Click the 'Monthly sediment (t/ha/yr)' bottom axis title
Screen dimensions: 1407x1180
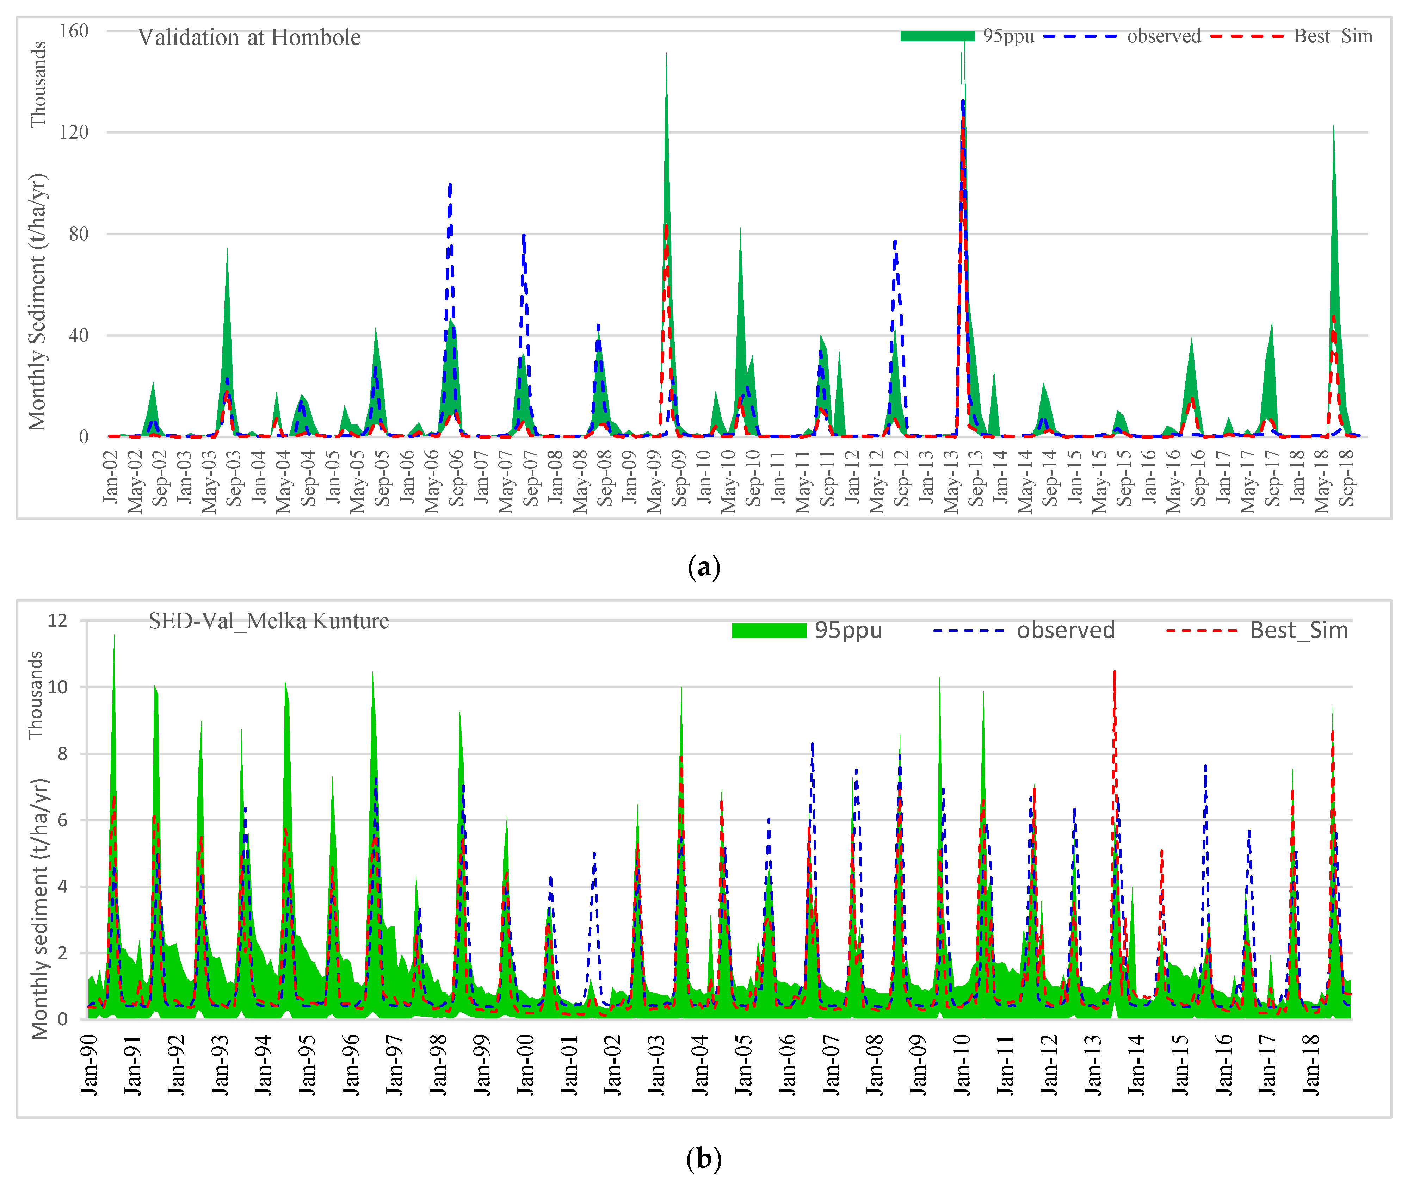[40, 909]
